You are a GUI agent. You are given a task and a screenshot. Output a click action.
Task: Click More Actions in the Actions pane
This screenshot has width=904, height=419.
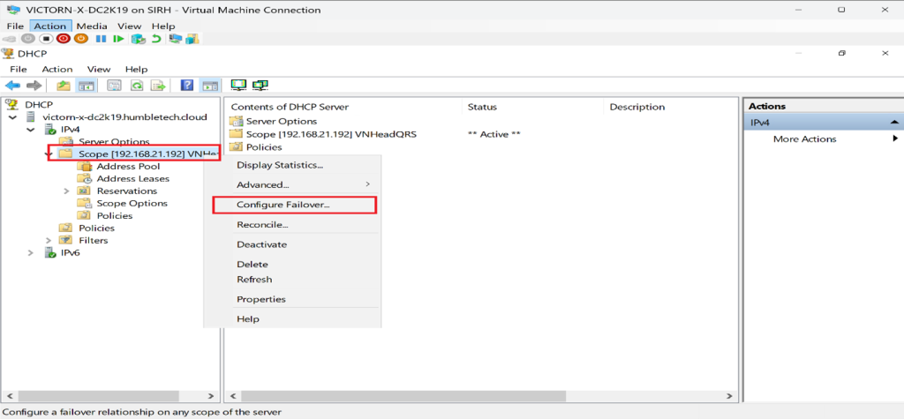804,138
